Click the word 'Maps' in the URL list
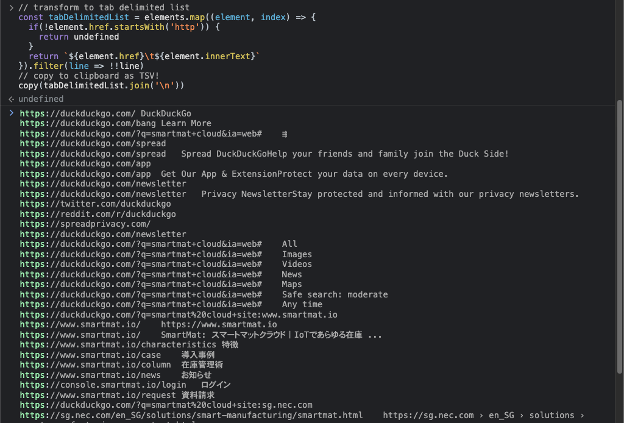Viewport: 624px width, 423px height. click(292, 284)
